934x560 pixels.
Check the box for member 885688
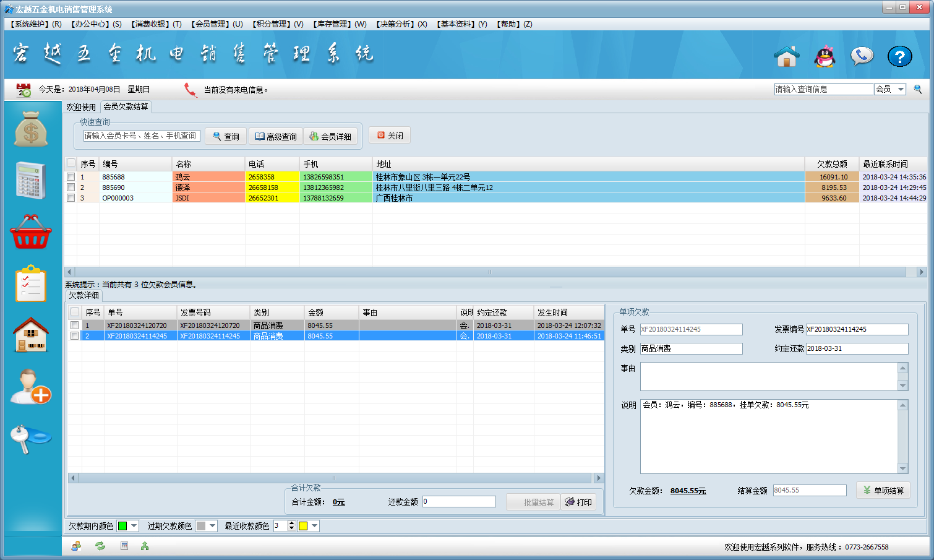pyautogui.click(x=71, y=177)
